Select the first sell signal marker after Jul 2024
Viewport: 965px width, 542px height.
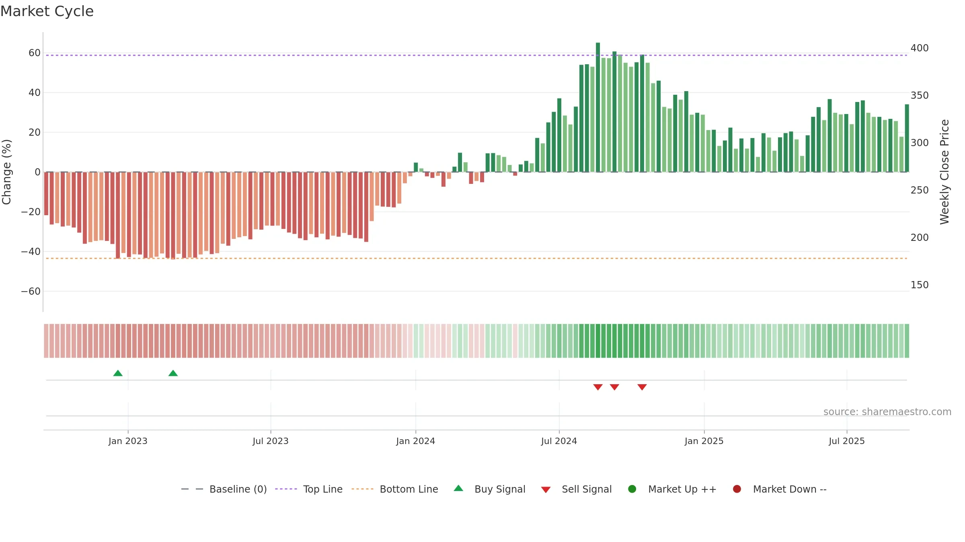(598, 387)
